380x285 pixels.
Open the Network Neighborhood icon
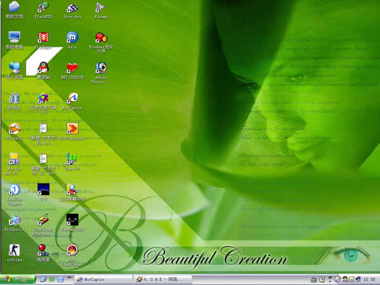(14, 68)
